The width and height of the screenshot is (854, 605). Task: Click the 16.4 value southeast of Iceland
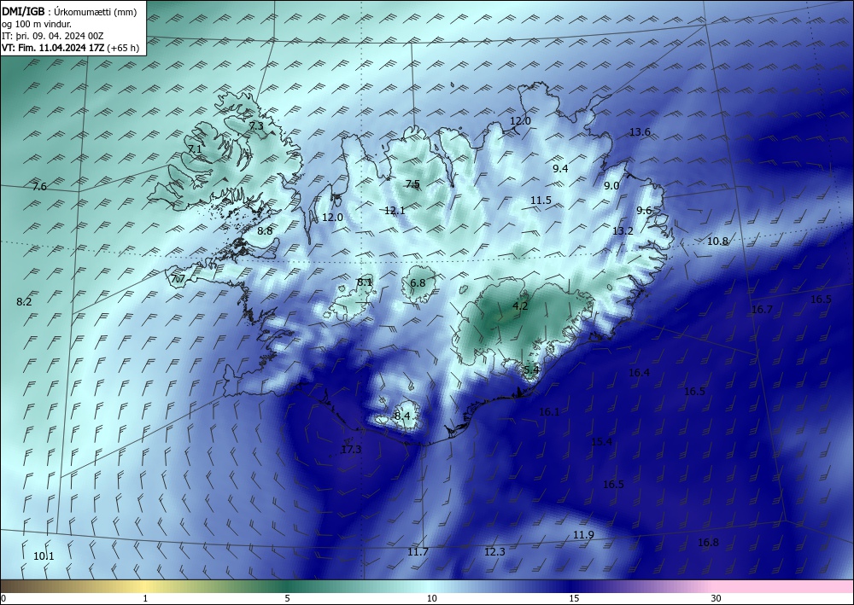click(x=639, y=373)
